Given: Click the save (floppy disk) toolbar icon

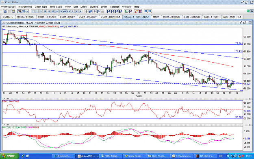Looking at the screenshot, I should pos(13,11).
